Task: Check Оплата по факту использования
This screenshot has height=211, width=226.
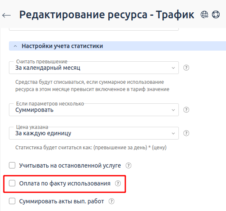Action: pyautogui.click(x=12, y=183)
